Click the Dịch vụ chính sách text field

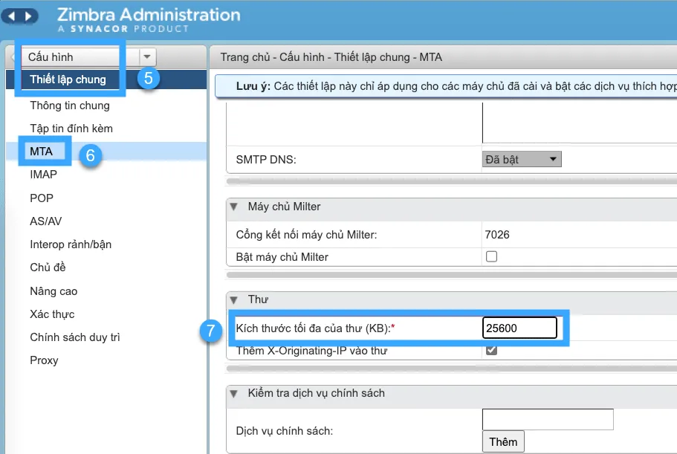click(x=547, y=419)
